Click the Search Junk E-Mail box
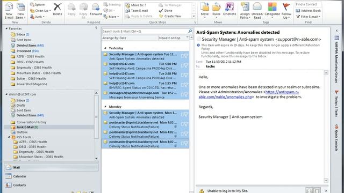Viewport: 344px width, 193px height. point(145,31)
